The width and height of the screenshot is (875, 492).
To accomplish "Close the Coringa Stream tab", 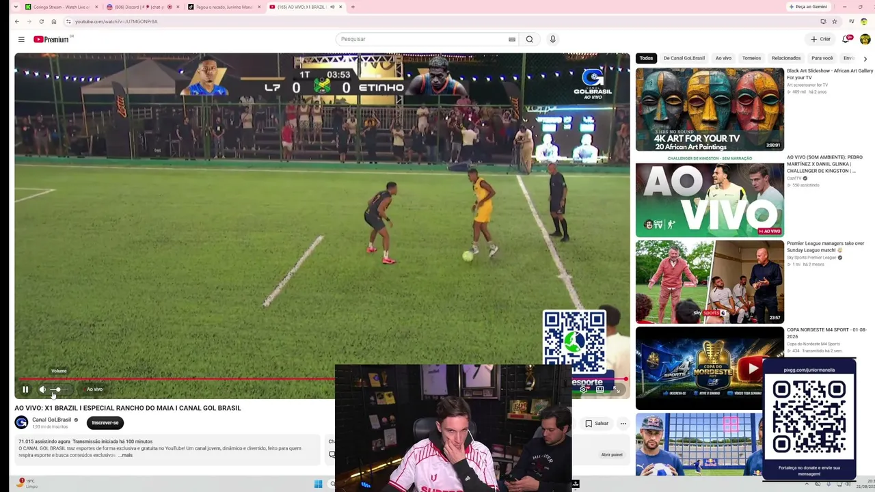I will pos(96,7).
